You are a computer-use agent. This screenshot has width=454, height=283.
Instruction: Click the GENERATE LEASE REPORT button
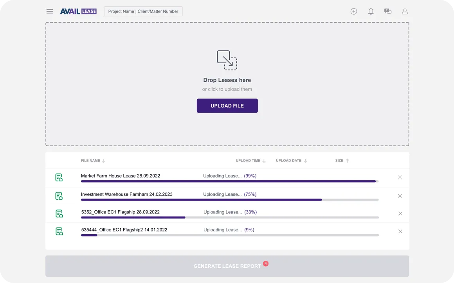pyautogui.click(x=227, y=266)
